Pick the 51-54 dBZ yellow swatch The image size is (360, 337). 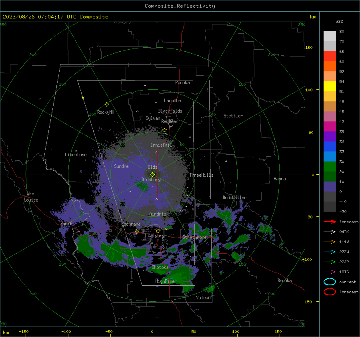coord(330,86)
